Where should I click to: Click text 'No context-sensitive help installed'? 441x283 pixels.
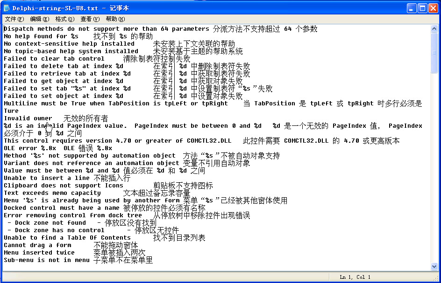pos(69,44)
